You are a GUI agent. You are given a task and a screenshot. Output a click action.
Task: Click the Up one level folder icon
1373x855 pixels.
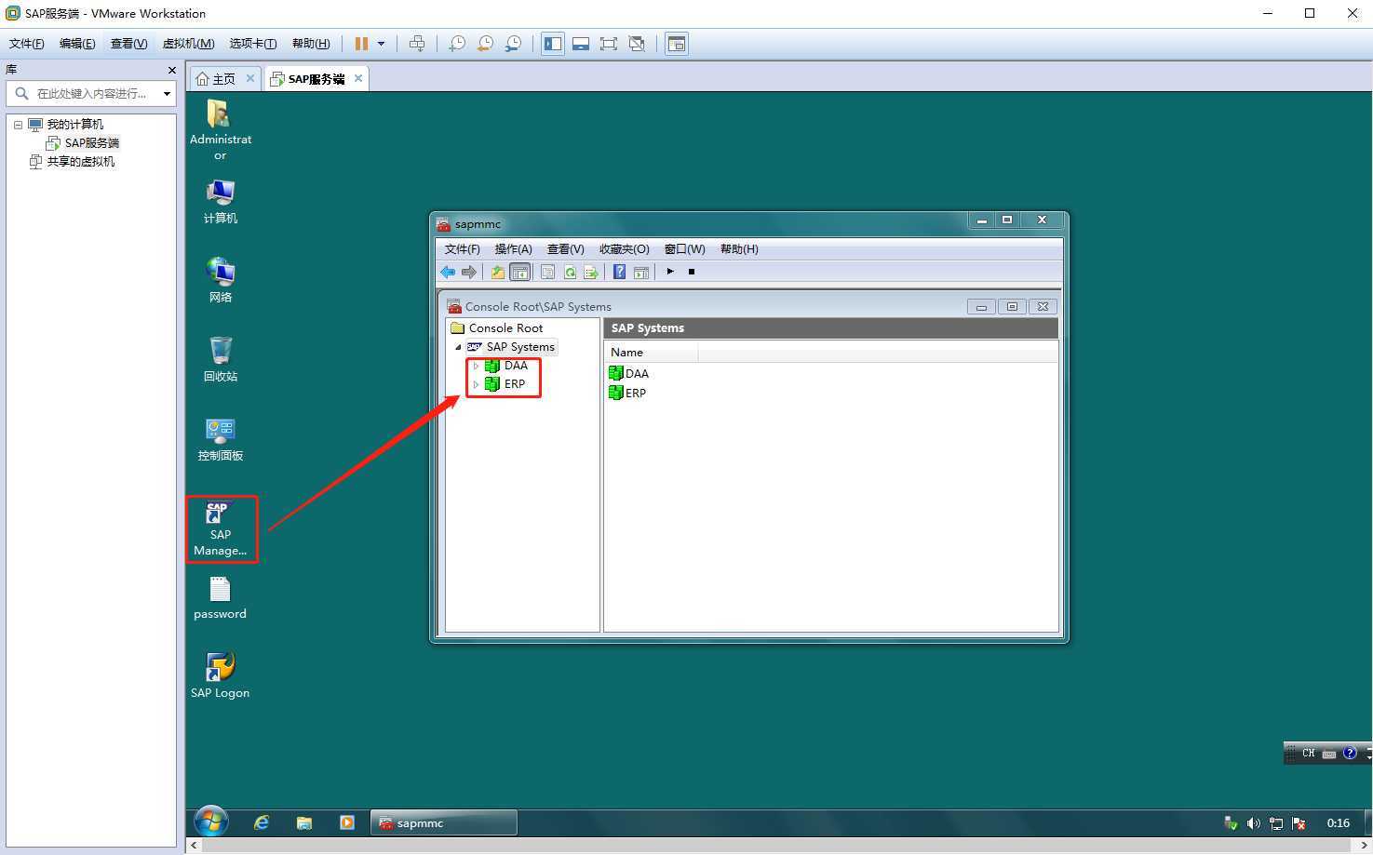[498, 272]
